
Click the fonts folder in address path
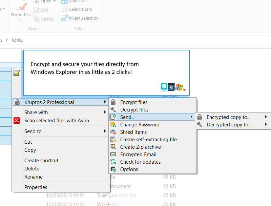pos(17,40)
